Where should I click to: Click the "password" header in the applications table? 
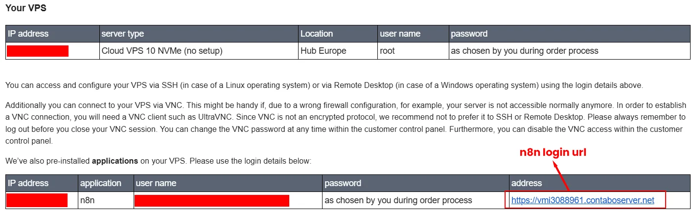coord(343,183)
